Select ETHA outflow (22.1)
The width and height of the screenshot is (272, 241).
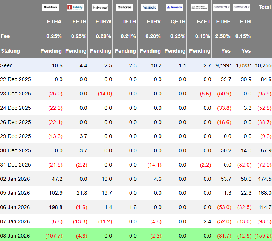pyautogui.click(x=55, y=122)
